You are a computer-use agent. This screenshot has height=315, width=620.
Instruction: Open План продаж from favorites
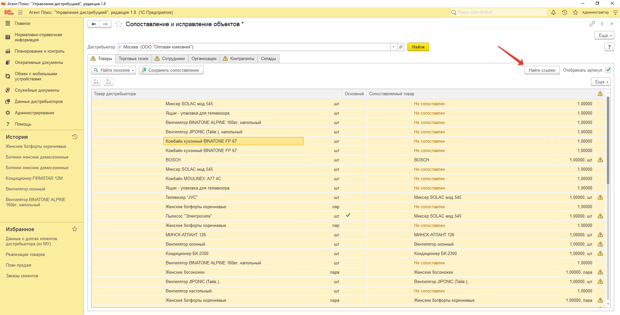(x=18, y=265)
